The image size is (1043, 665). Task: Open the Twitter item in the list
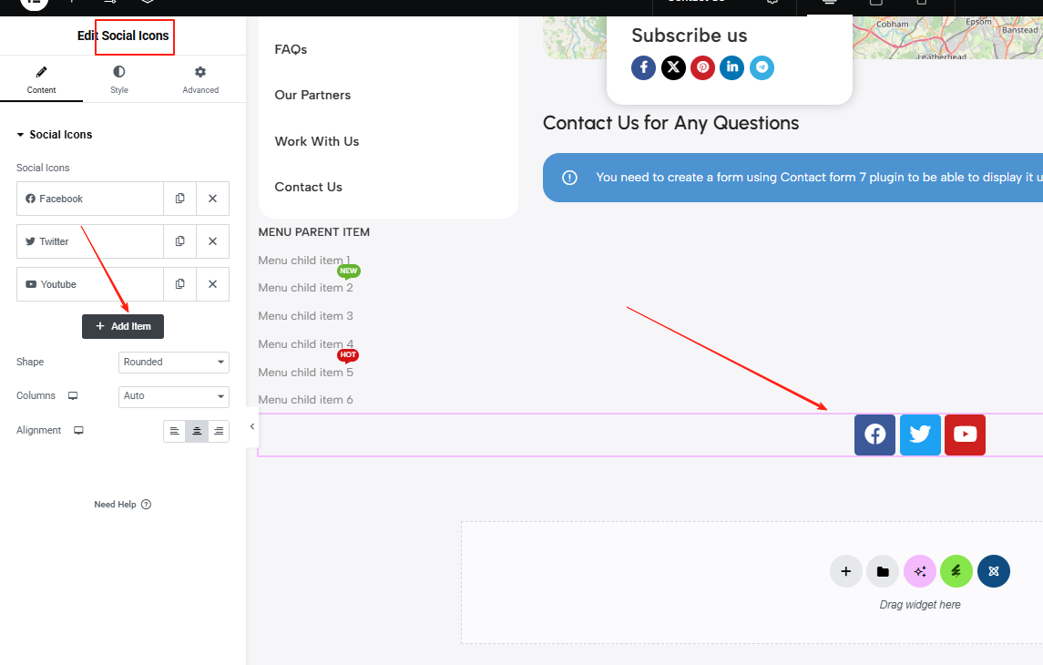click(x=90, y=241)
